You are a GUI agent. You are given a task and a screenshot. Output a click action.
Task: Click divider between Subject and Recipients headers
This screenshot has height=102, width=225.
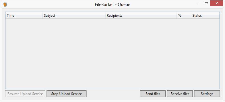[105, 15]
